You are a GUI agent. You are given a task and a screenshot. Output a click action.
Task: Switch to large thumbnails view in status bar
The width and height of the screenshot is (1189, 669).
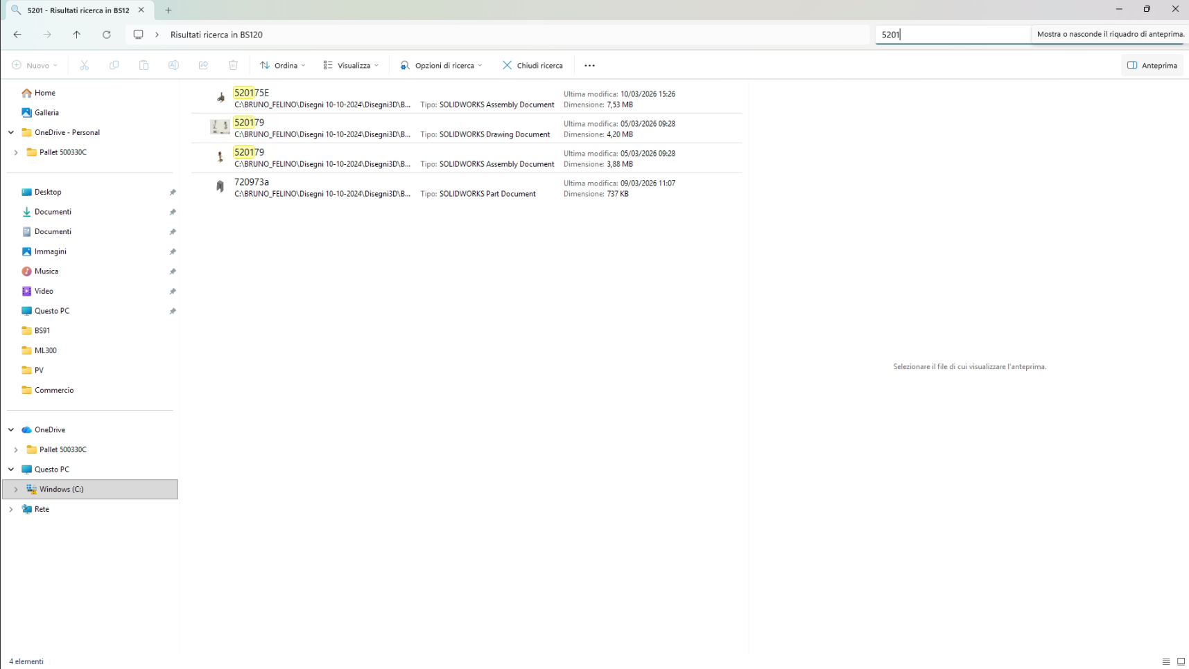click(x=1181, y=661)
